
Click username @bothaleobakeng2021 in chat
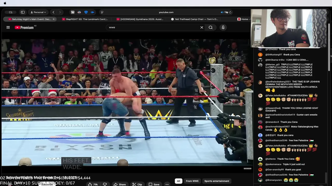tap(278, 82)
